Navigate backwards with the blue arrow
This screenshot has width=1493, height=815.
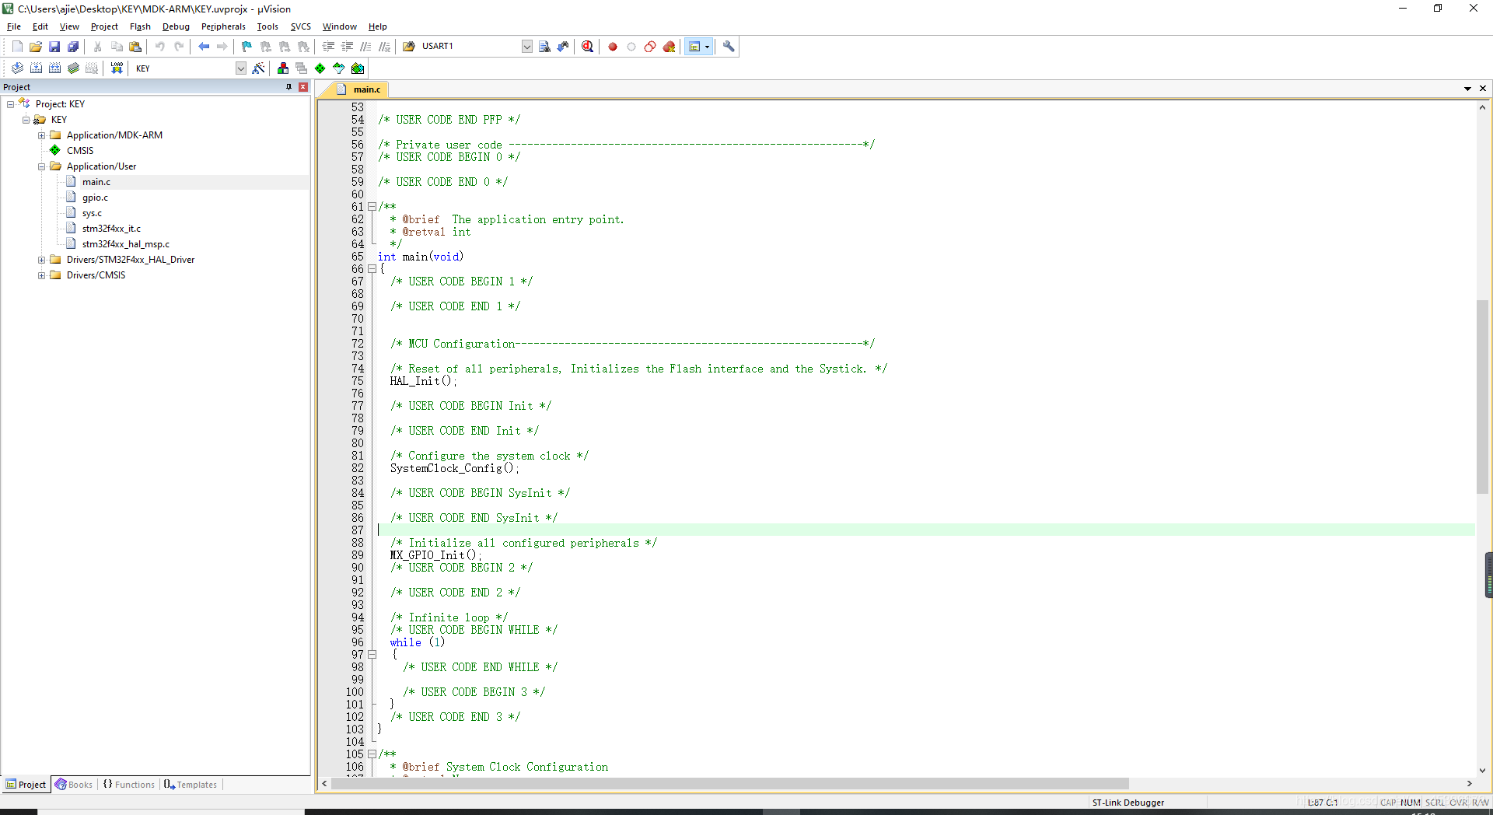[x=204, y=47]
